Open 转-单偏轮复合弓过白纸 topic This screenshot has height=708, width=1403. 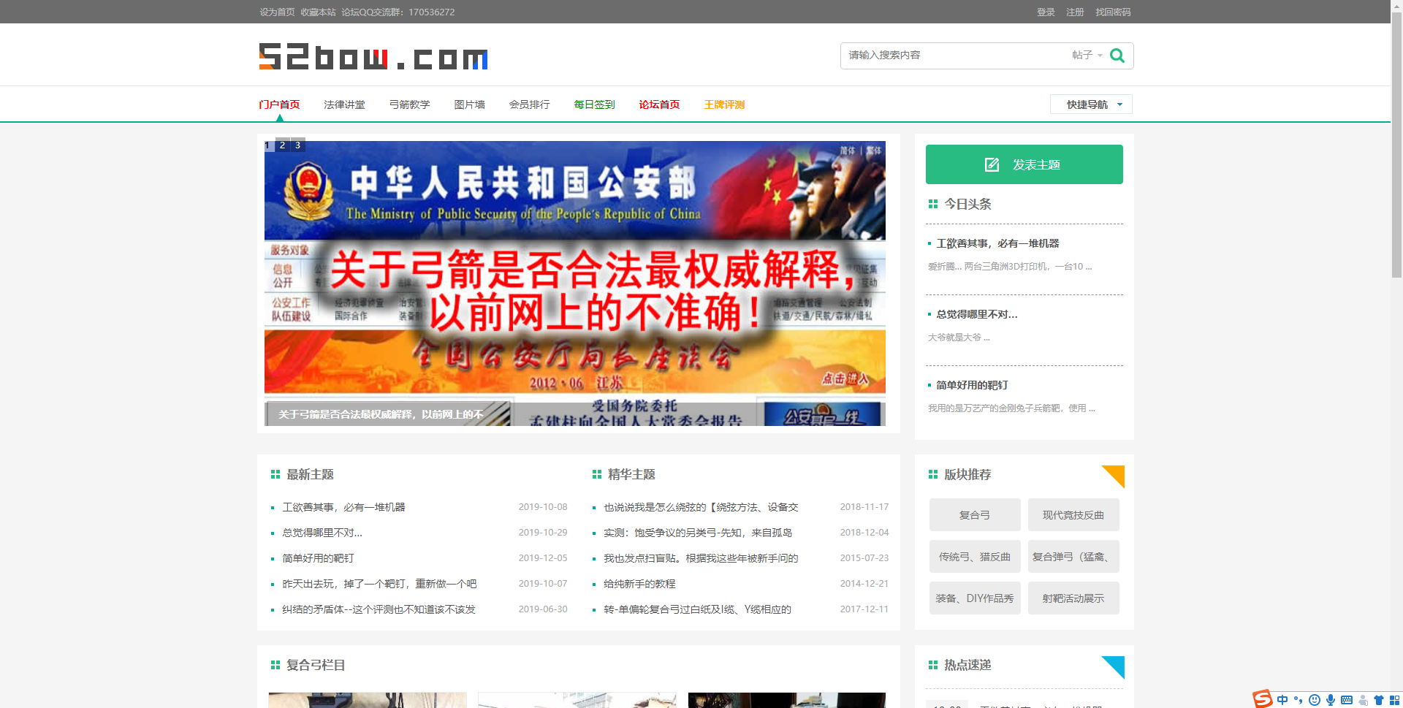(x=697, y=609)
